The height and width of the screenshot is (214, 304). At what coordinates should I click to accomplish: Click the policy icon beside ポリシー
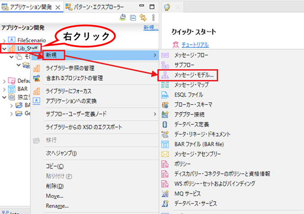point(165,164)
